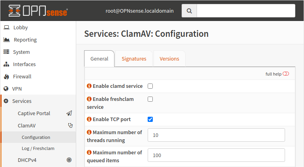Click info icon beside Enable clamd service

coord(89,86)
